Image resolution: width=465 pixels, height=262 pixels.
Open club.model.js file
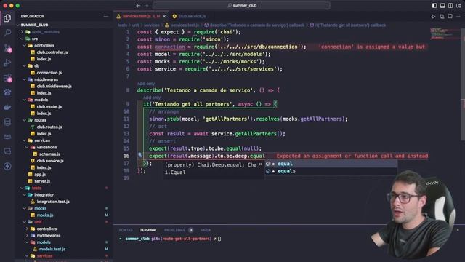(x=49, y=106)
